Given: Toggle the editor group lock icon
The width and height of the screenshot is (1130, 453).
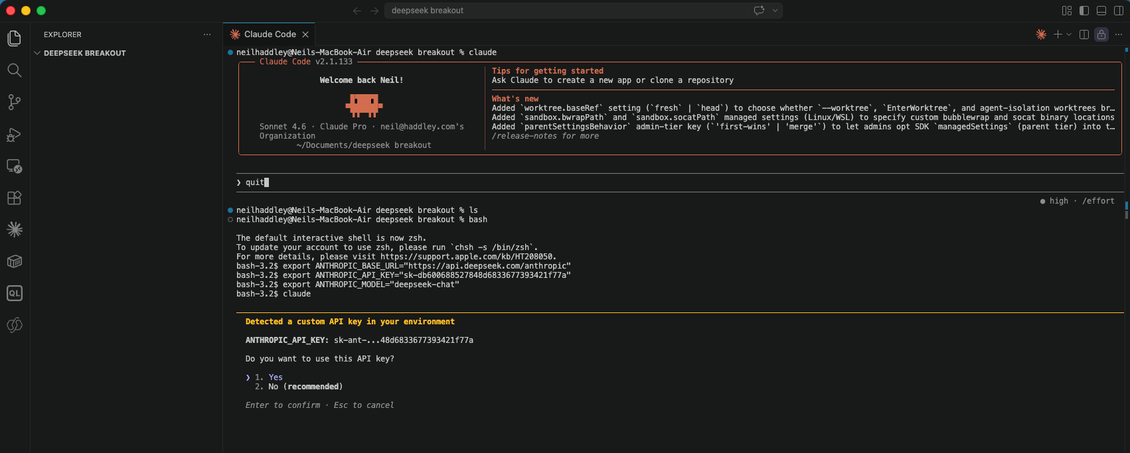Looking at the screenshot, I should click(x=1101, y=34).
